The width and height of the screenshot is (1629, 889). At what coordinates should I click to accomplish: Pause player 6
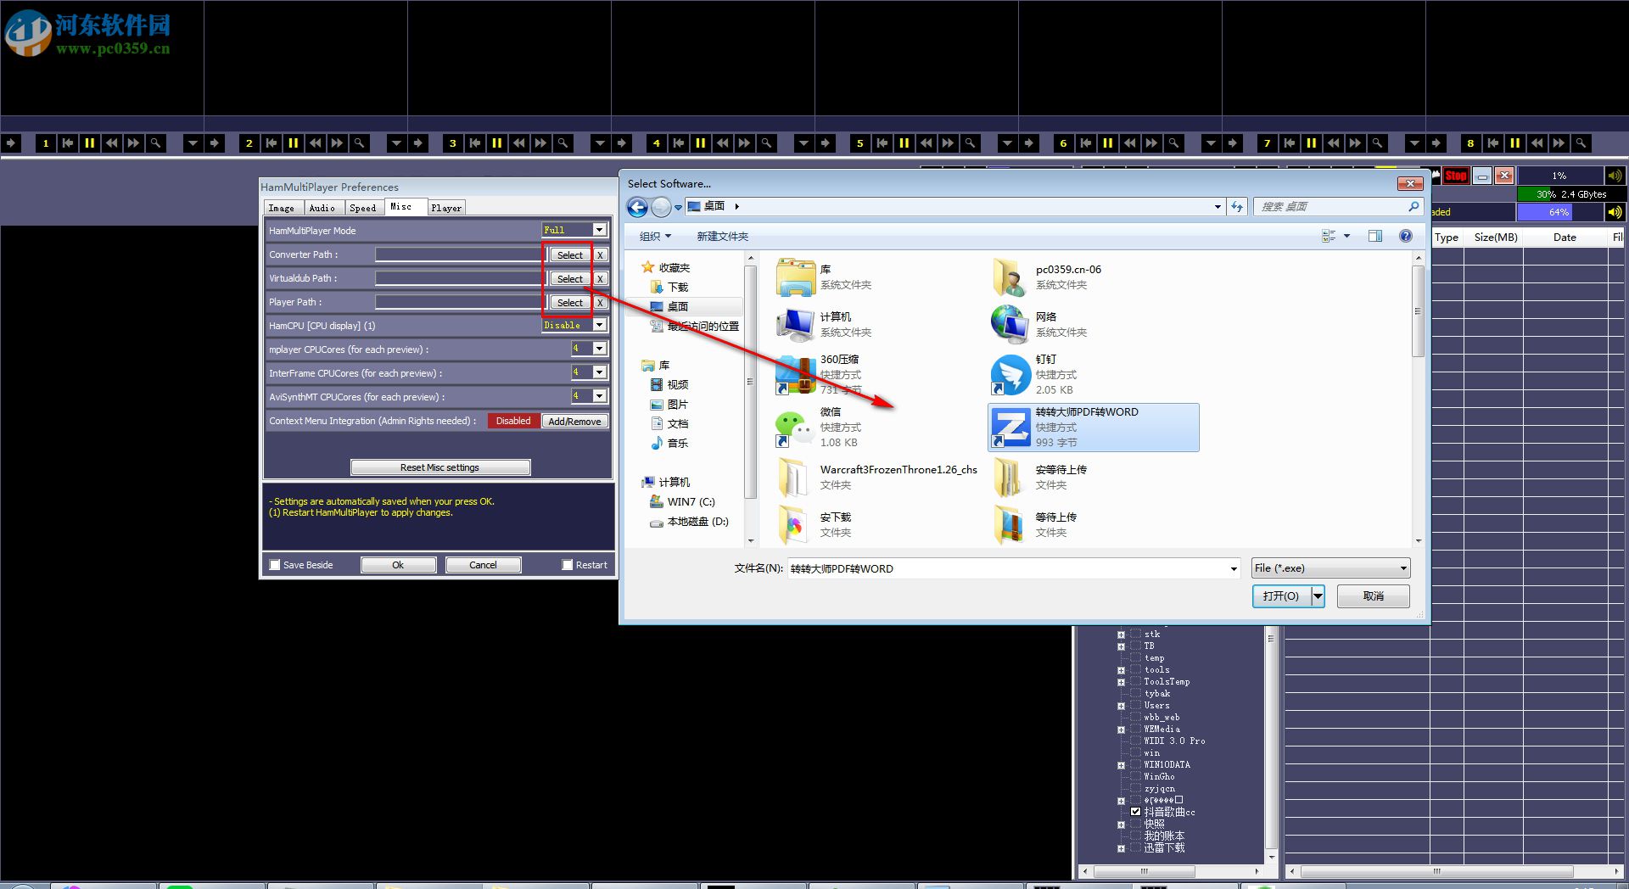point(1108,143)
